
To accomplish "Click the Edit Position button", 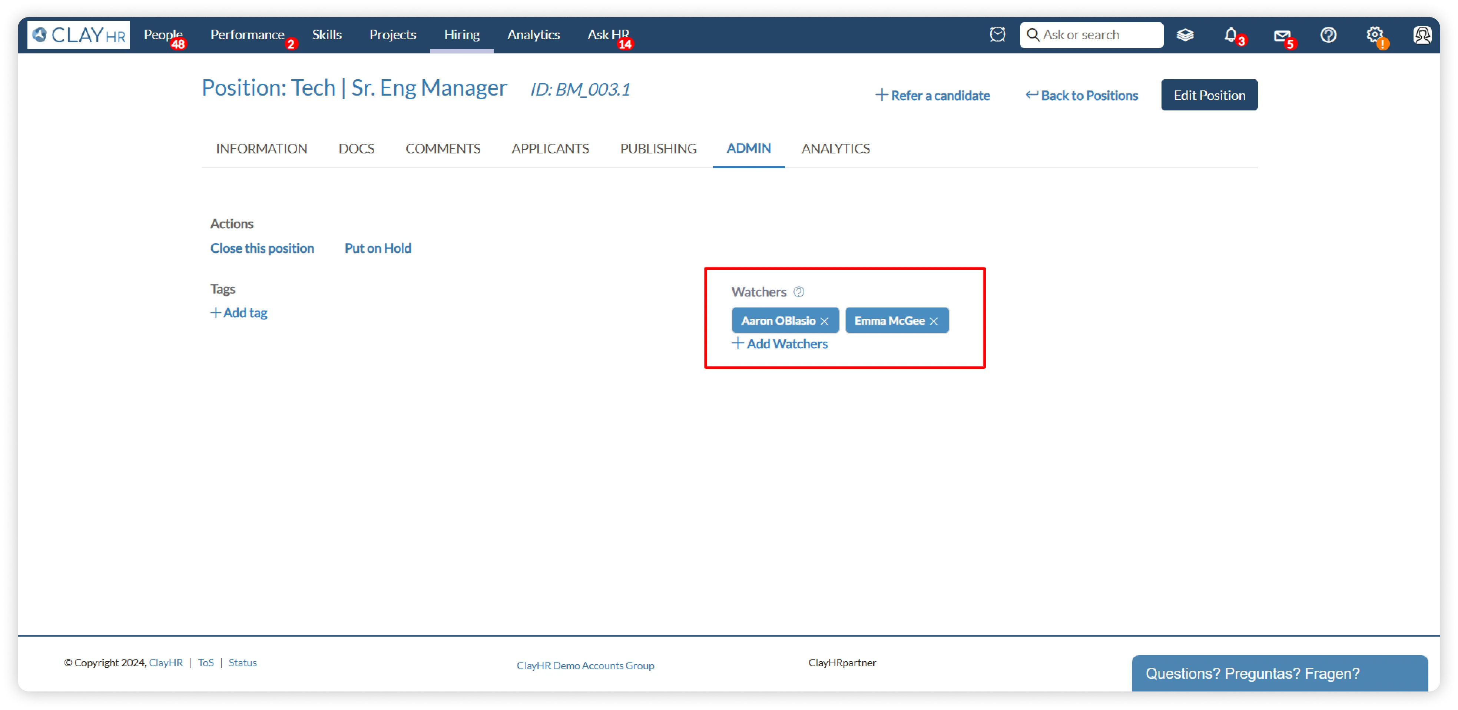I will click(x=1209, y=95).
